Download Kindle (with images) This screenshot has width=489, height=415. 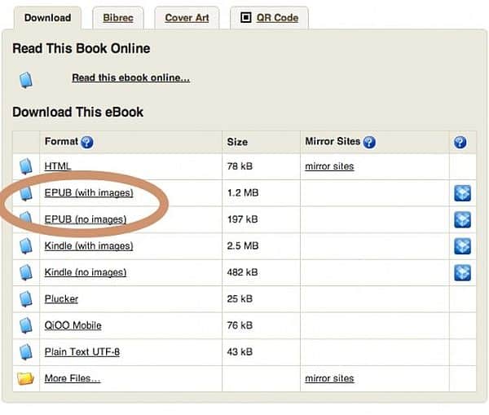(89, 245)
